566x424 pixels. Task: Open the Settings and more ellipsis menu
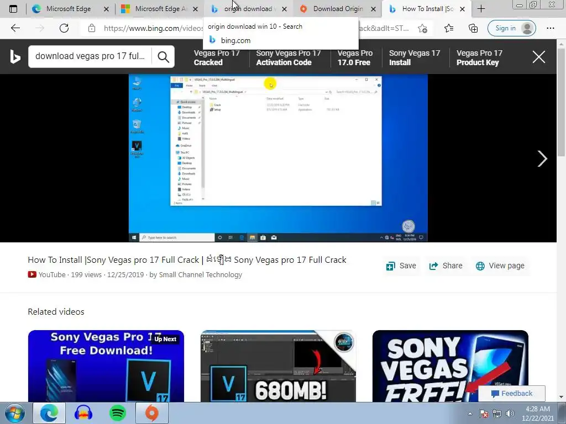tap(550, 28)
